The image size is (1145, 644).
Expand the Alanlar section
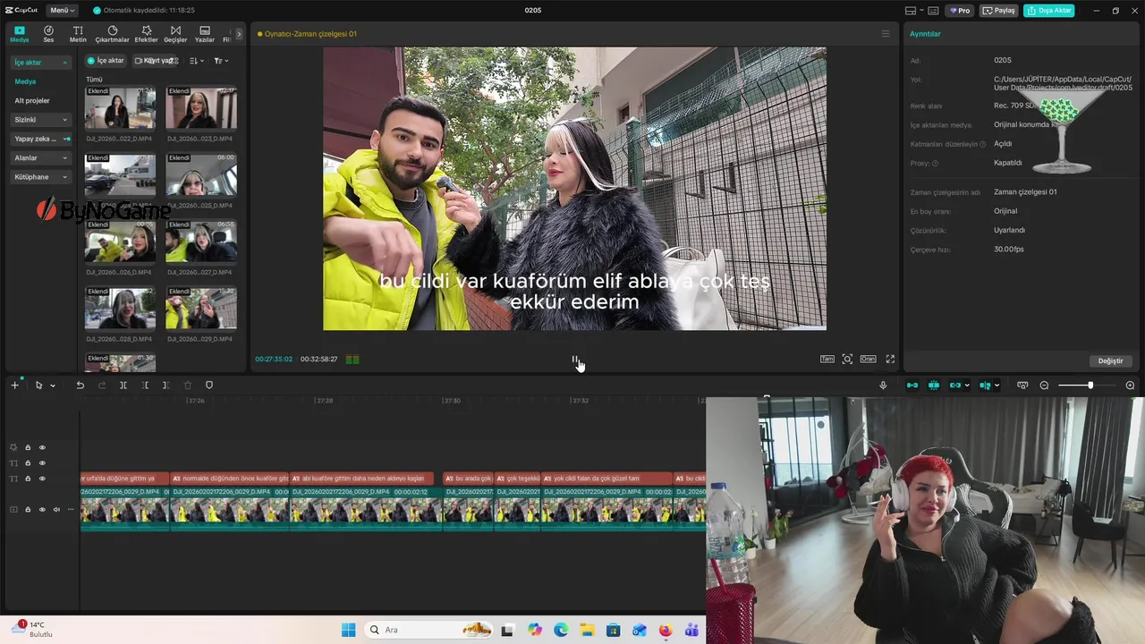coord(41,157)
